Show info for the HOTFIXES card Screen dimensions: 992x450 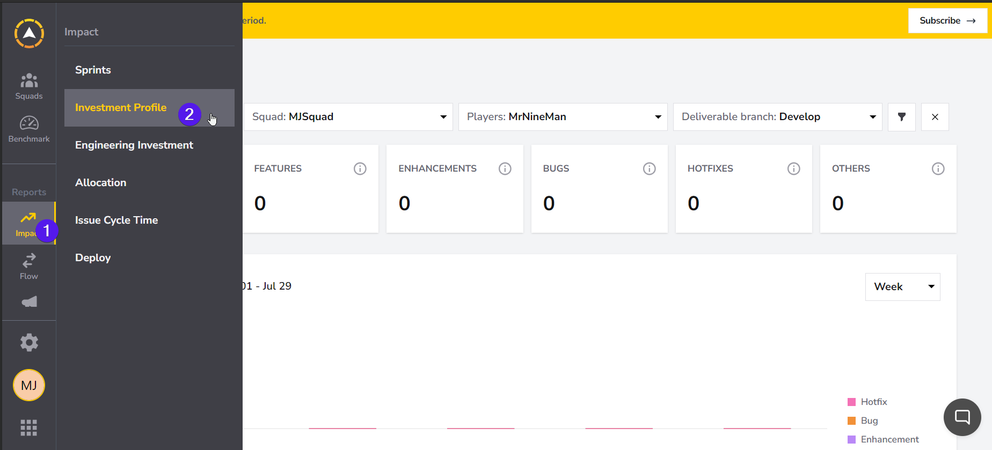[794, 169]
